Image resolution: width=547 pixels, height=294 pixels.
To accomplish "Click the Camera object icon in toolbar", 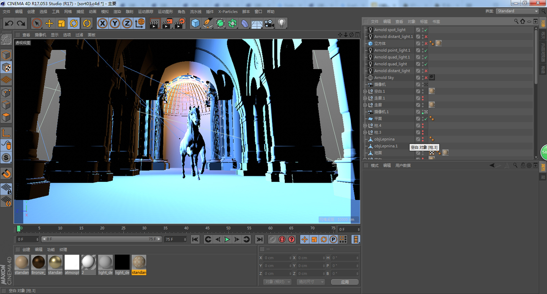I will [x=269, y=23].
